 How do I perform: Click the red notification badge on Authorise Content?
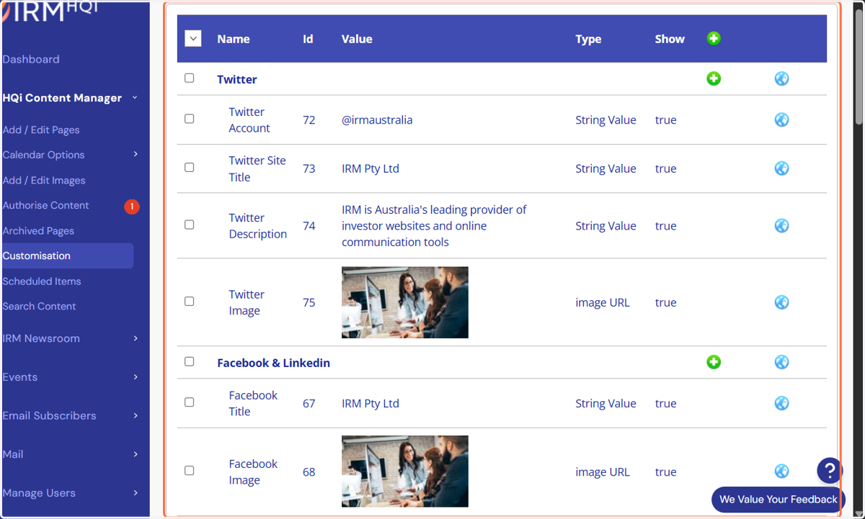tap(132, 207)
